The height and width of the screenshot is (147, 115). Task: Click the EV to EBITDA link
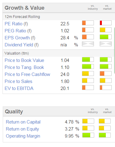pos(19,88)
